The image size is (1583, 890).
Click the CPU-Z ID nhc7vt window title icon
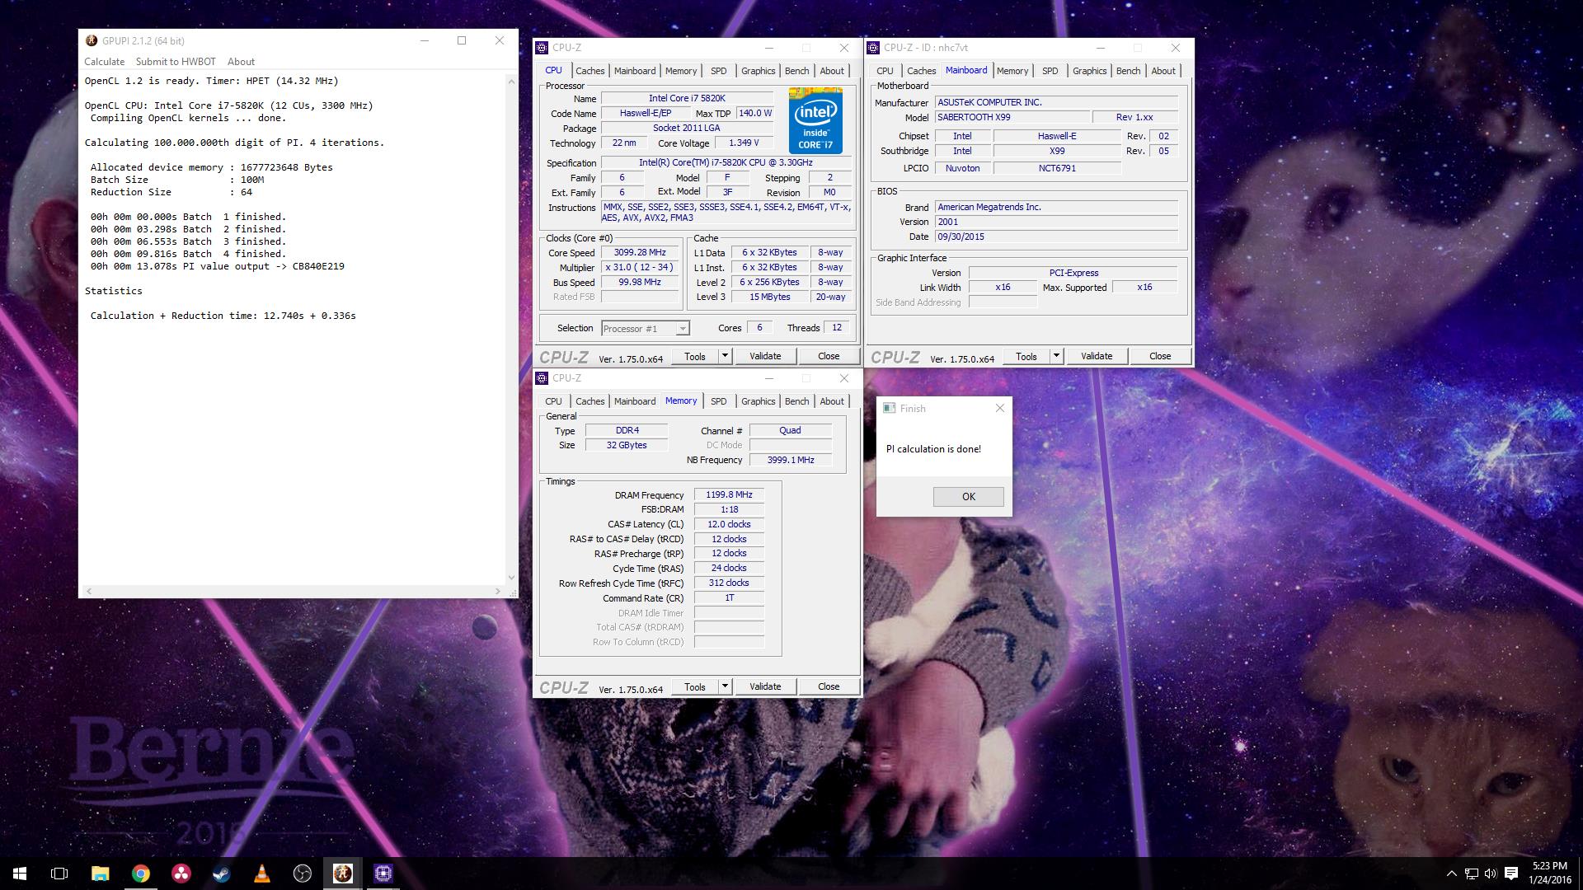[873, 48]
